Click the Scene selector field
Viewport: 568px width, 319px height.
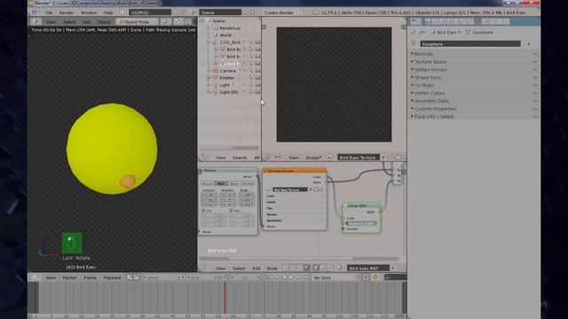(x=220, y=12)
